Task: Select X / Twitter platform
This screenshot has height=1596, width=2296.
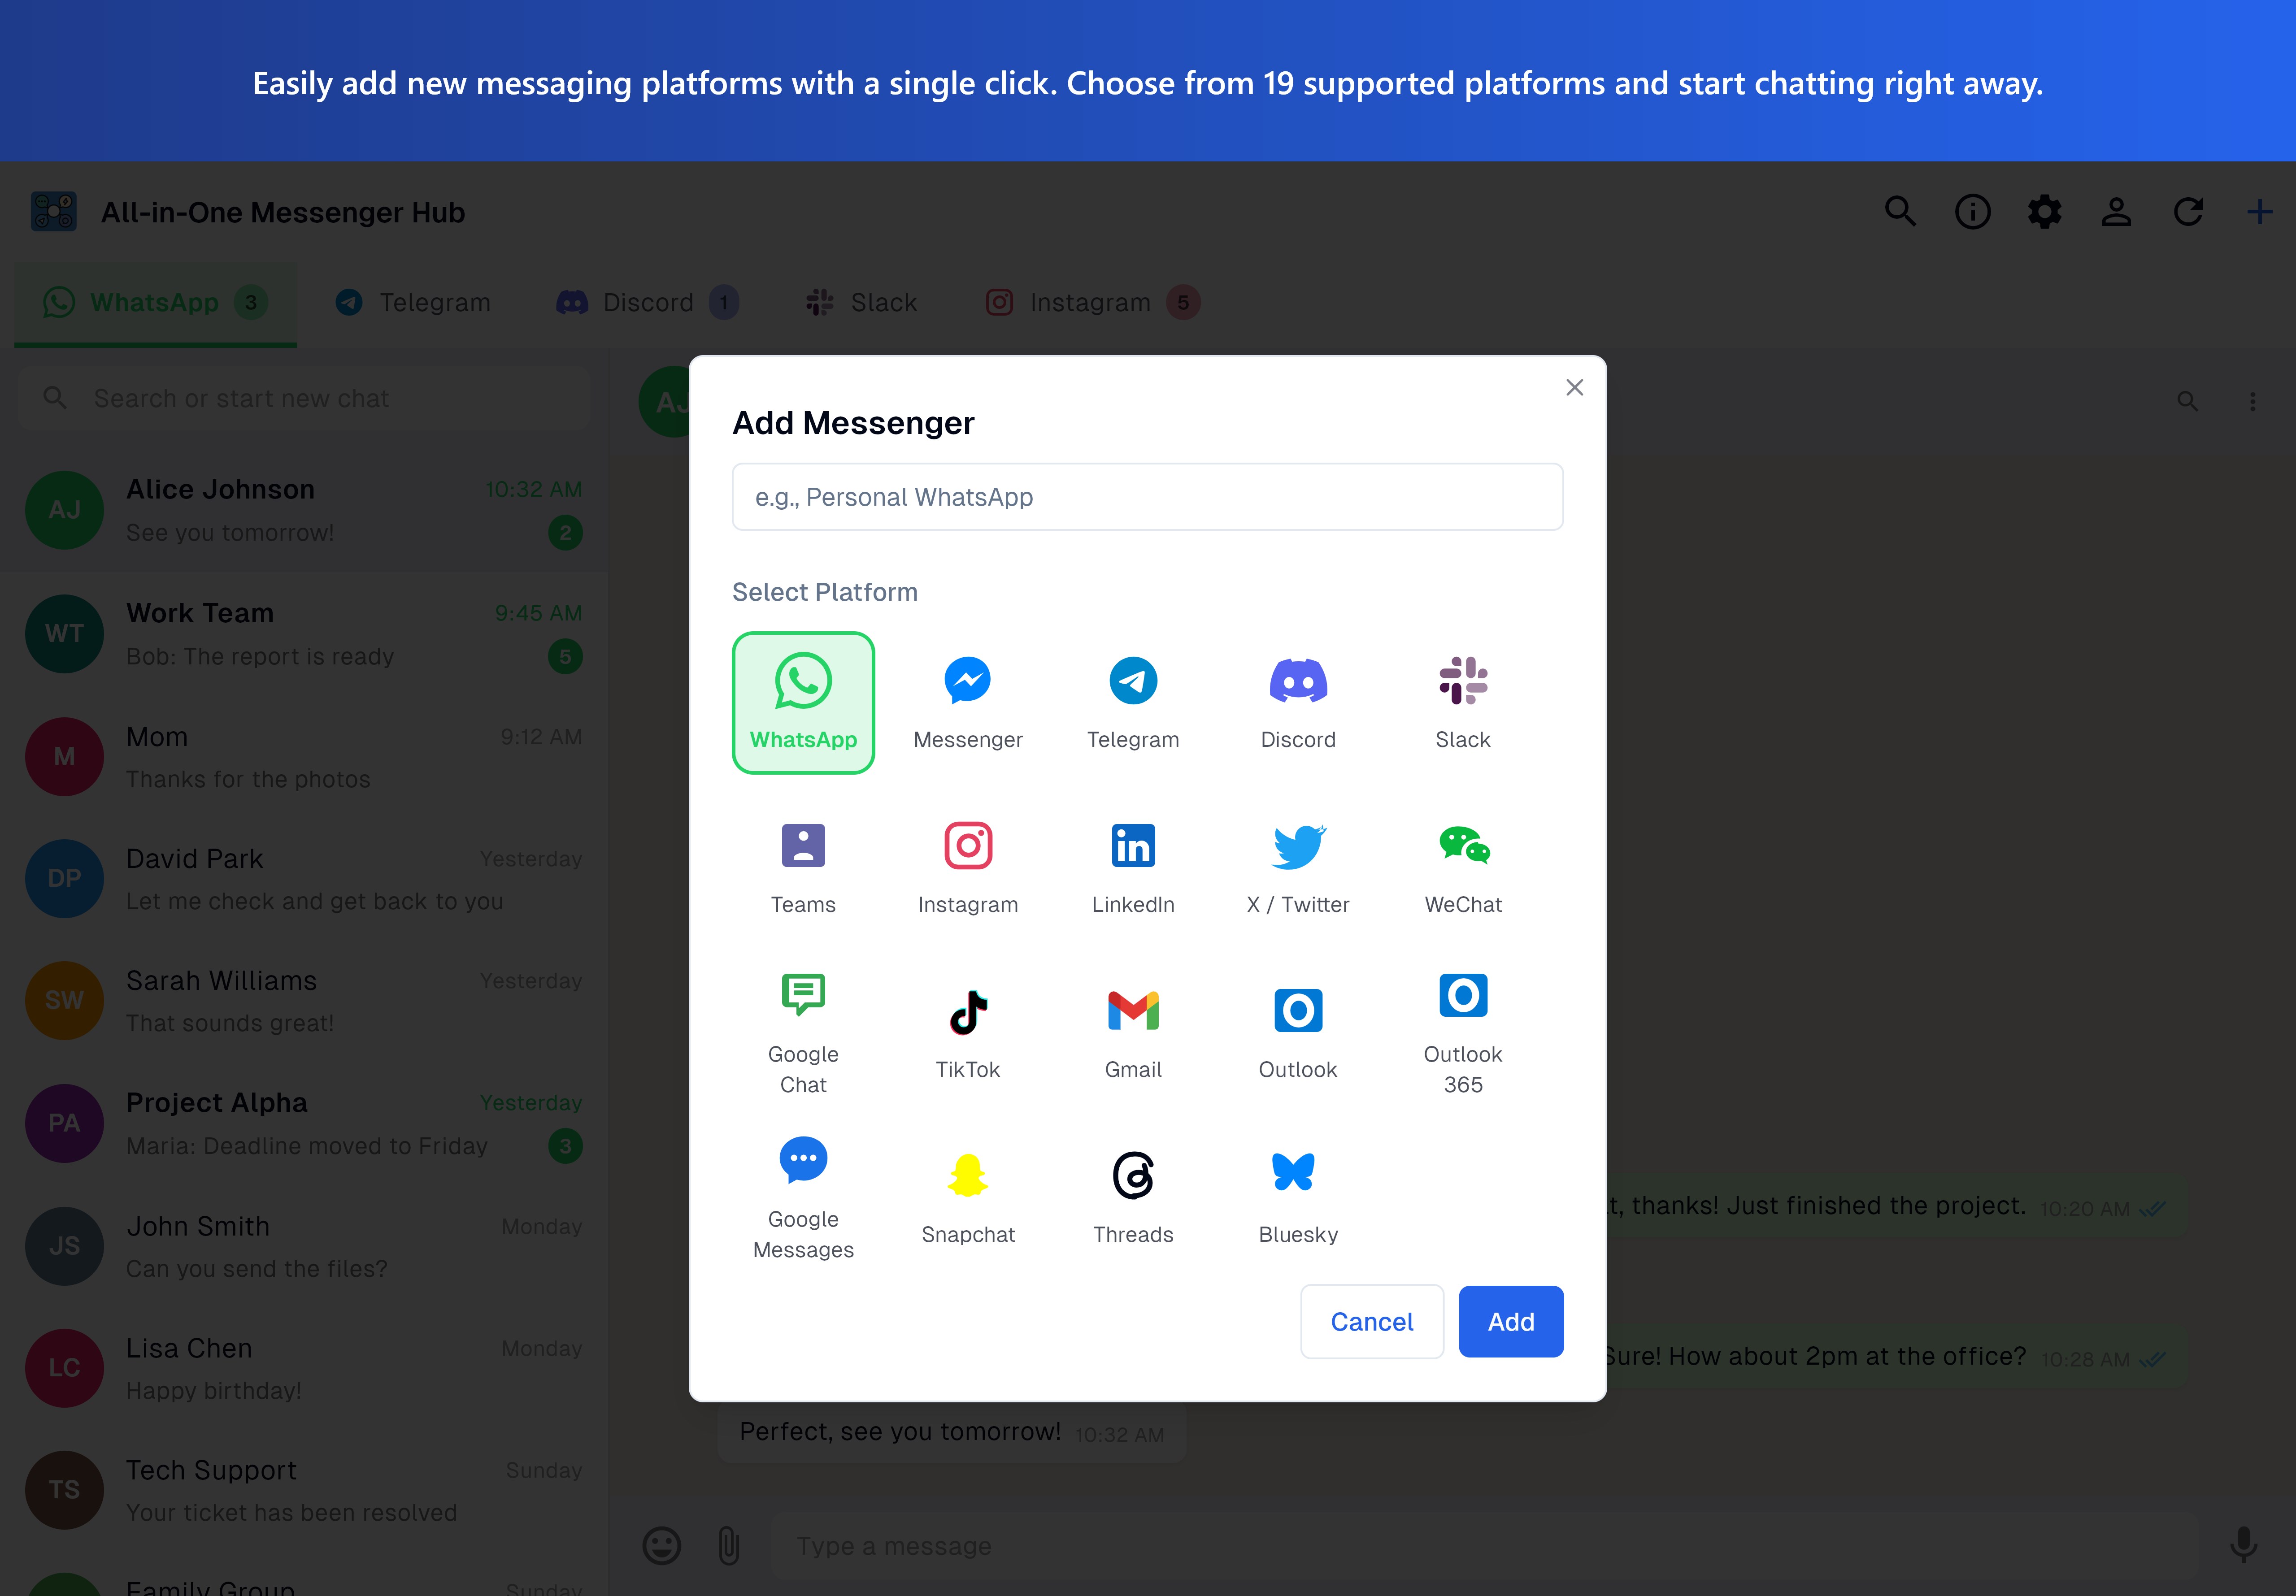Action: (x=1298, y=867)
